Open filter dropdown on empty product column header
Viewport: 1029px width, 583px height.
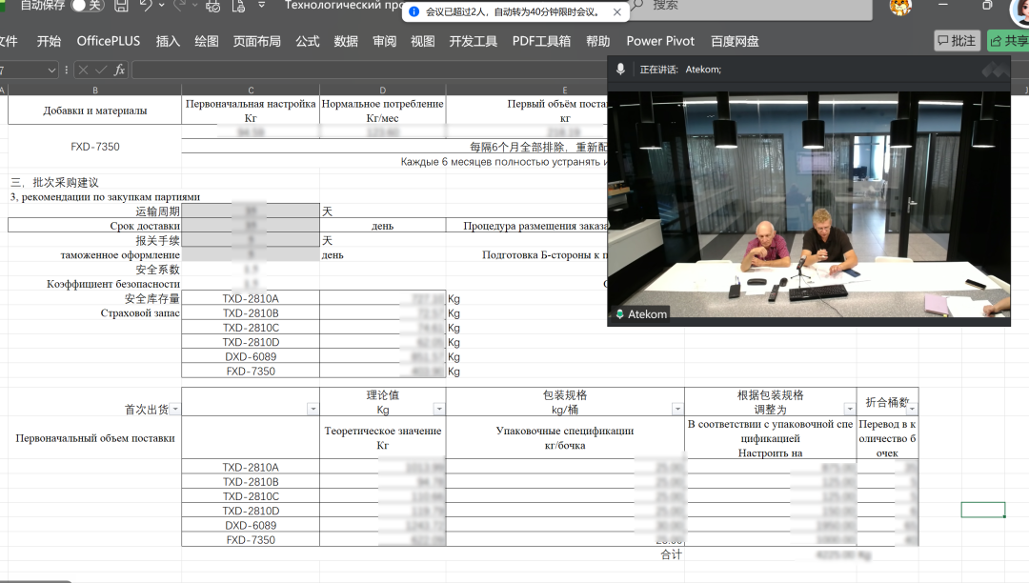pyautogui.click(x=313, y=410)
